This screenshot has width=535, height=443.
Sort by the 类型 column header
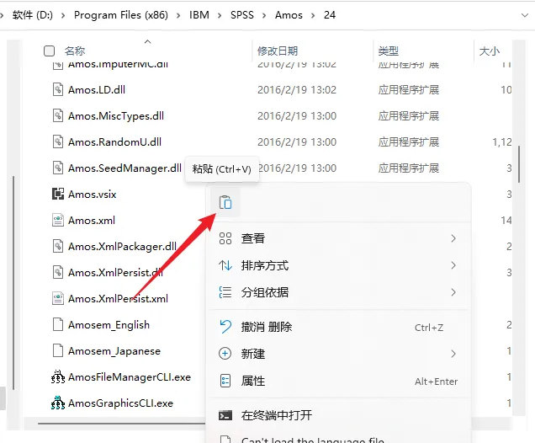pos(389,51)
